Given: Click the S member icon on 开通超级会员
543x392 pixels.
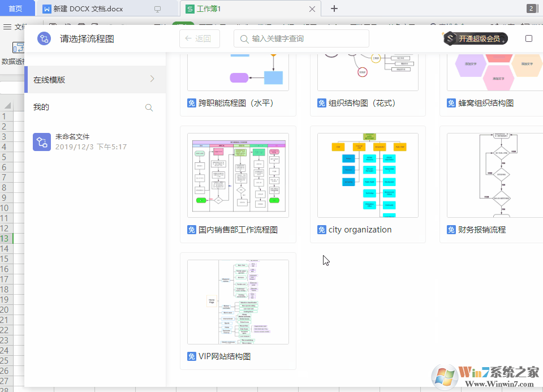Looking at the screenshot, I should [451, 38].
